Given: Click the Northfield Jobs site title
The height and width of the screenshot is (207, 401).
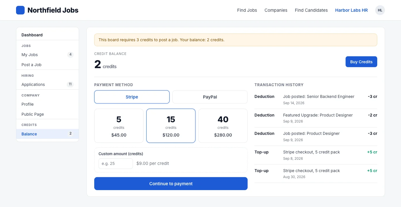Looking at the screenshot, I should (x=53, y=10).
